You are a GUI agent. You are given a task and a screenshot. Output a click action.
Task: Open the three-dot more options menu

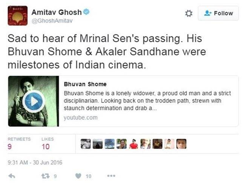point(111,175)
